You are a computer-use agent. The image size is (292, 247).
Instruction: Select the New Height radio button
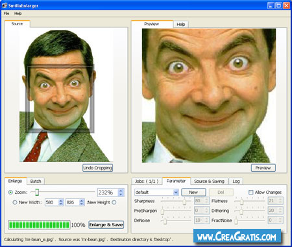coord(114,202)
